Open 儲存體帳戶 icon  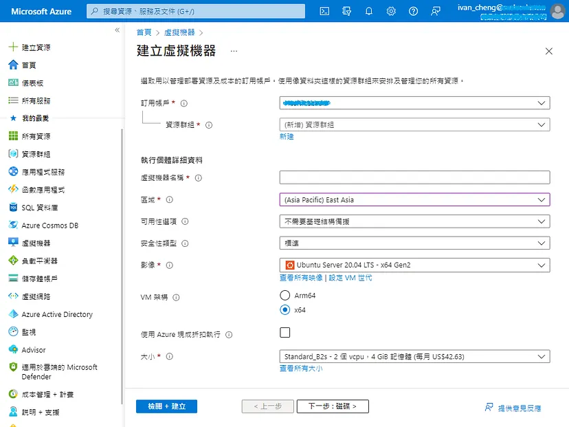(13, 278)
